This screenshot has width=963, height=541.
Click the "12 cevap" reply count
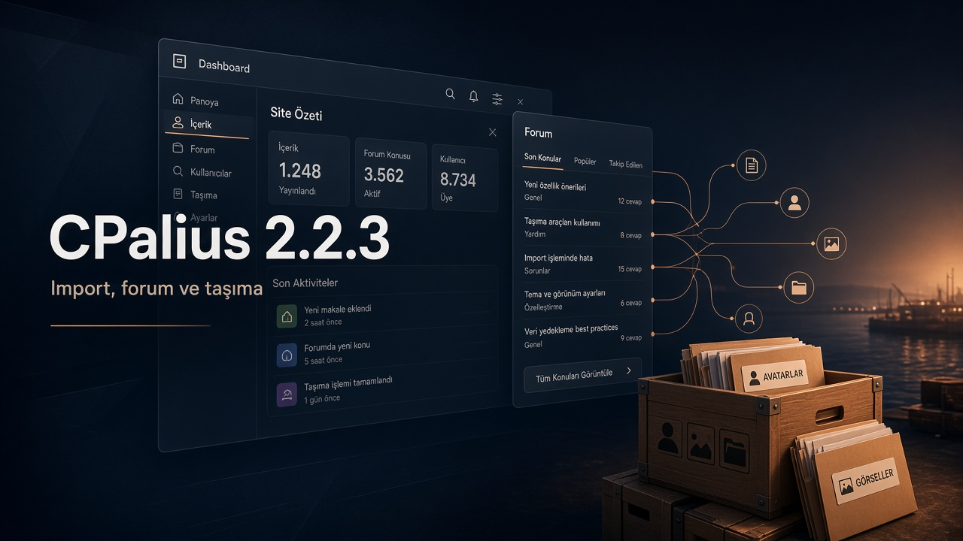click(x=630, y=201)
